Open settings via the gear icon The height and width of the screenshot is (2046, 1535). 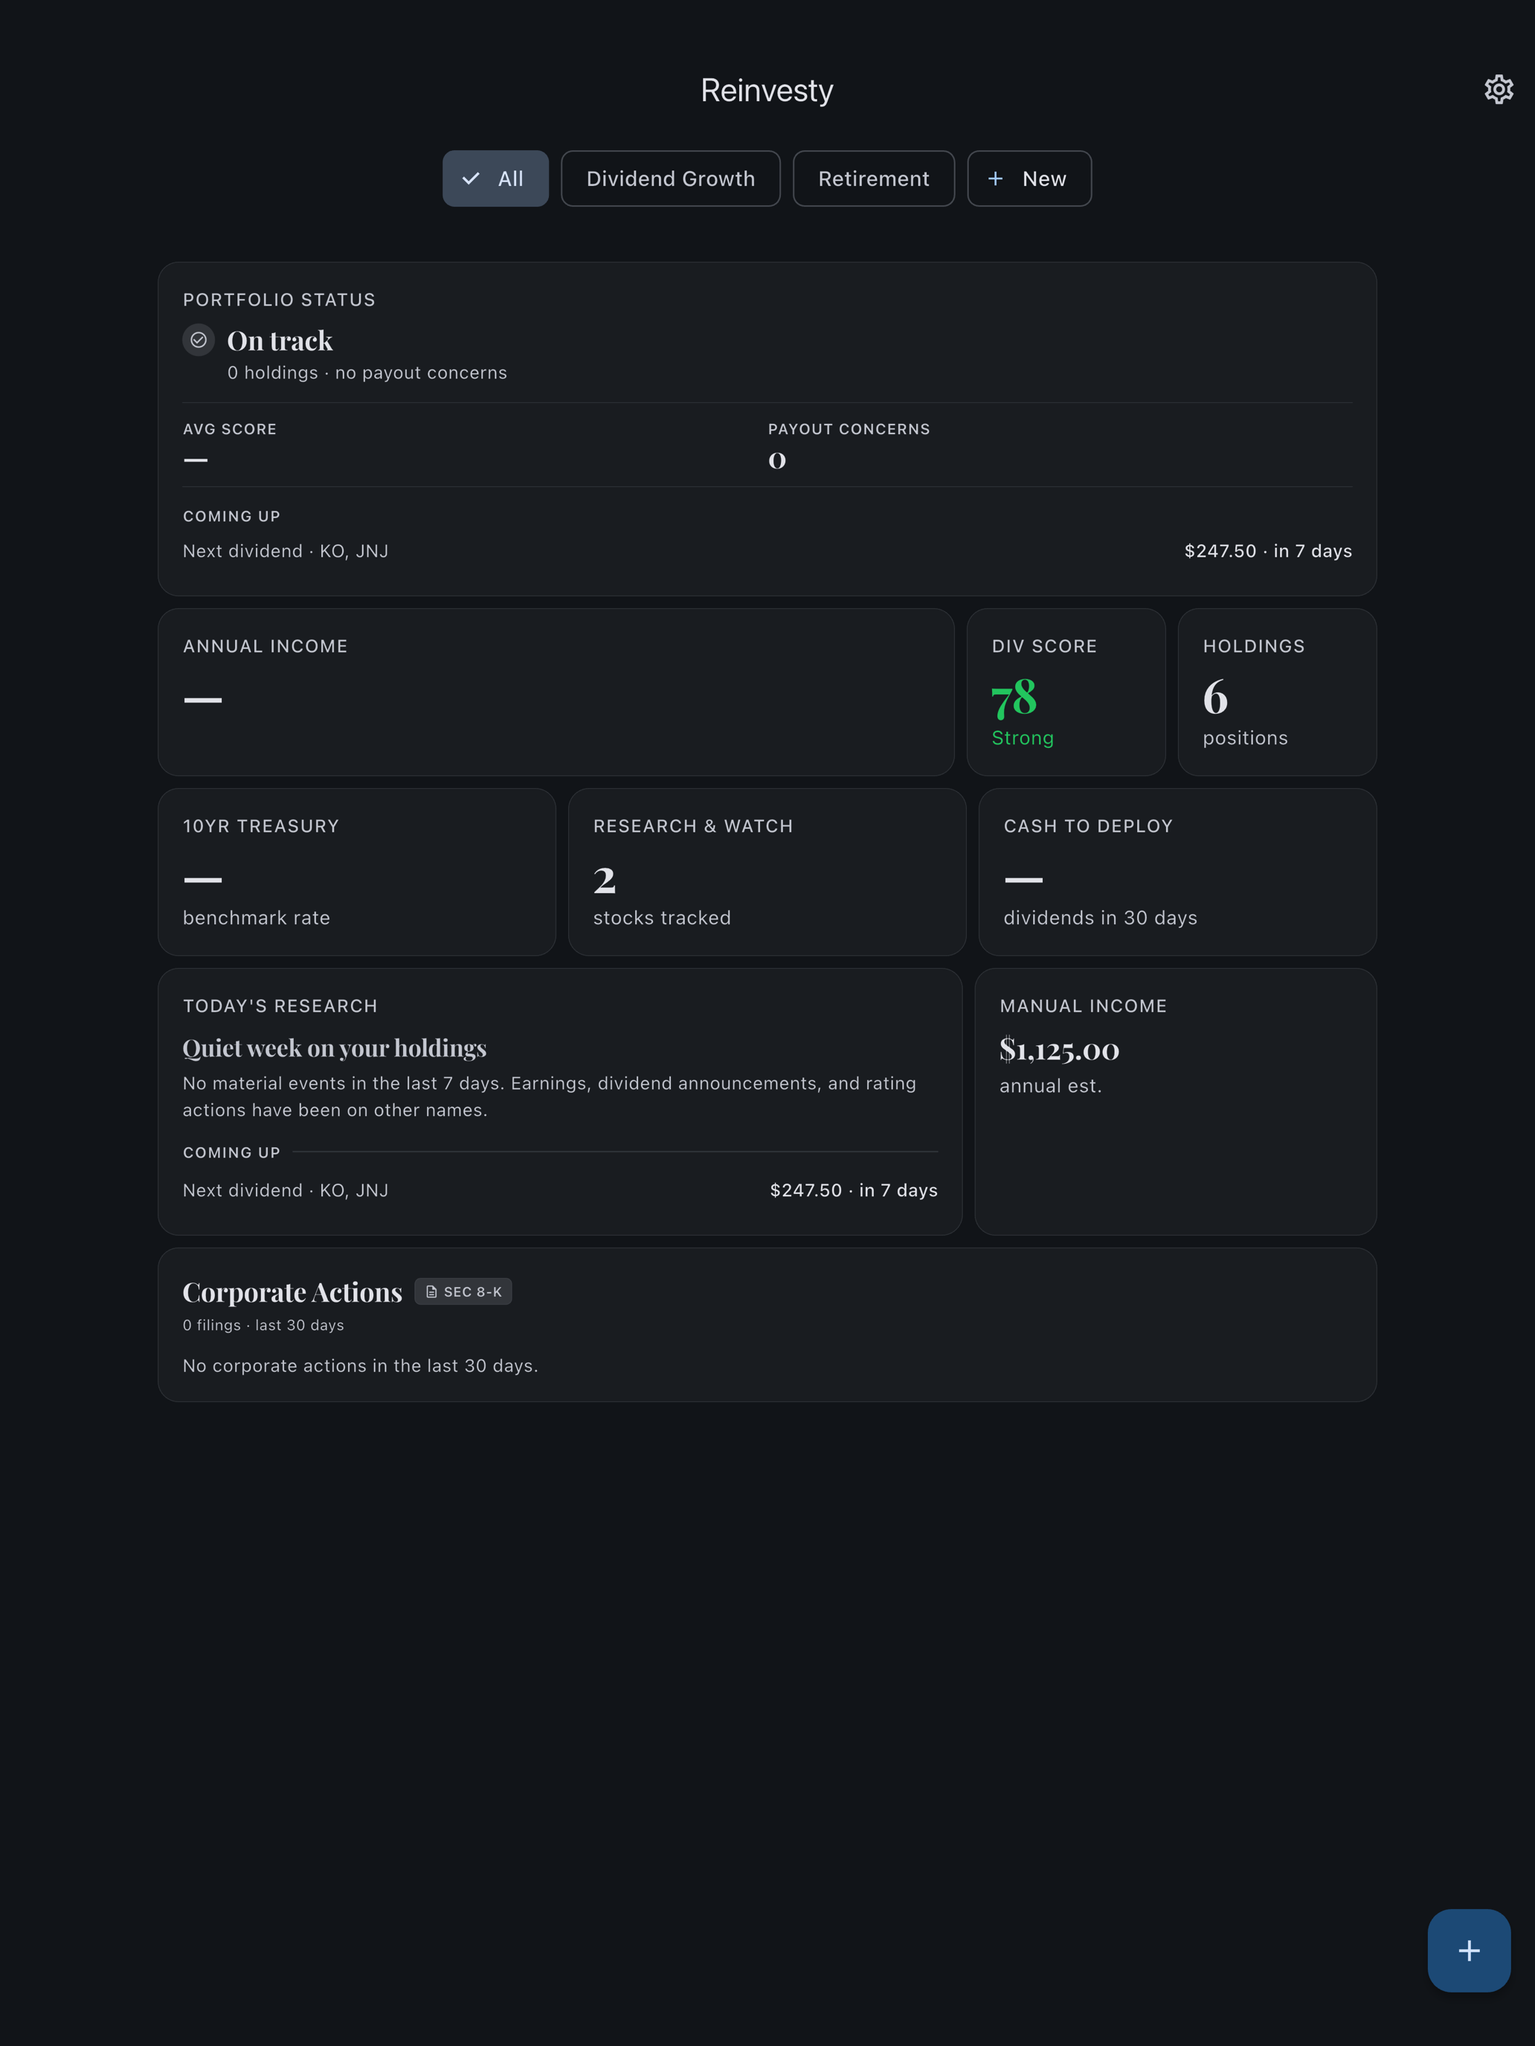[x=1498, y=90]
